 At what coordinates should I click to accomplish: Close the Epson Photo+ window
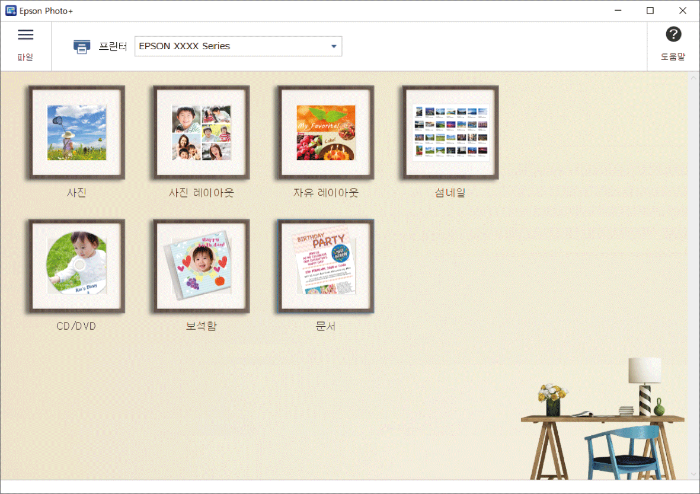point(682,11)
